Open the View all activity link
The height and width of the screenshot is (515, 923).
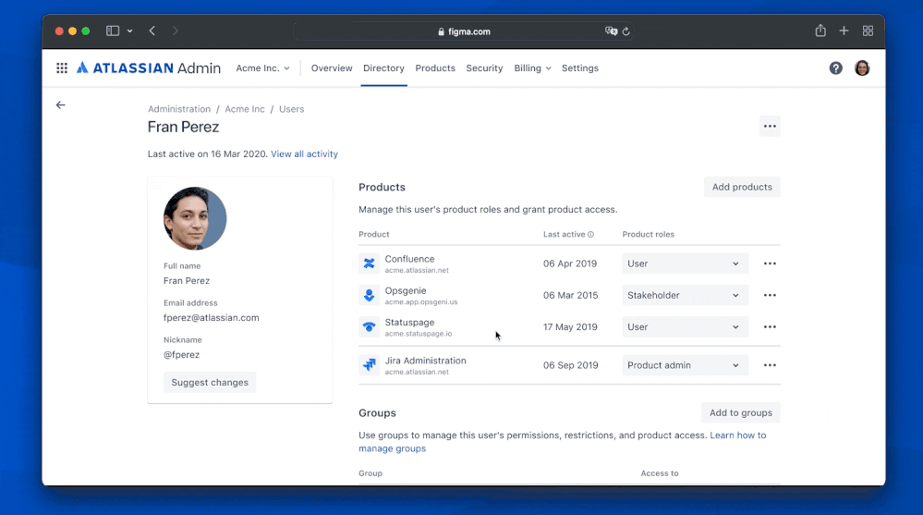coord(304,153)
